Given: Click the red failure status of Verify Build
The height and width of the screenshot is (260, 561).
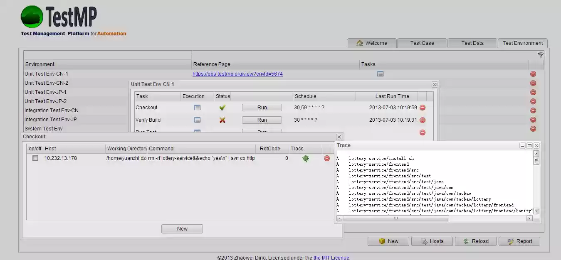Looking at the screenshot, I should (222, 120).
